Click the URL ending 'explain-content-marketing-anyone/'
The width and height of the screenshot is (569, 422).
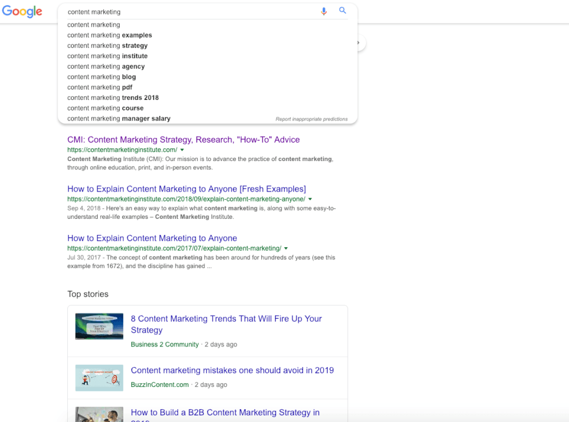186,199
